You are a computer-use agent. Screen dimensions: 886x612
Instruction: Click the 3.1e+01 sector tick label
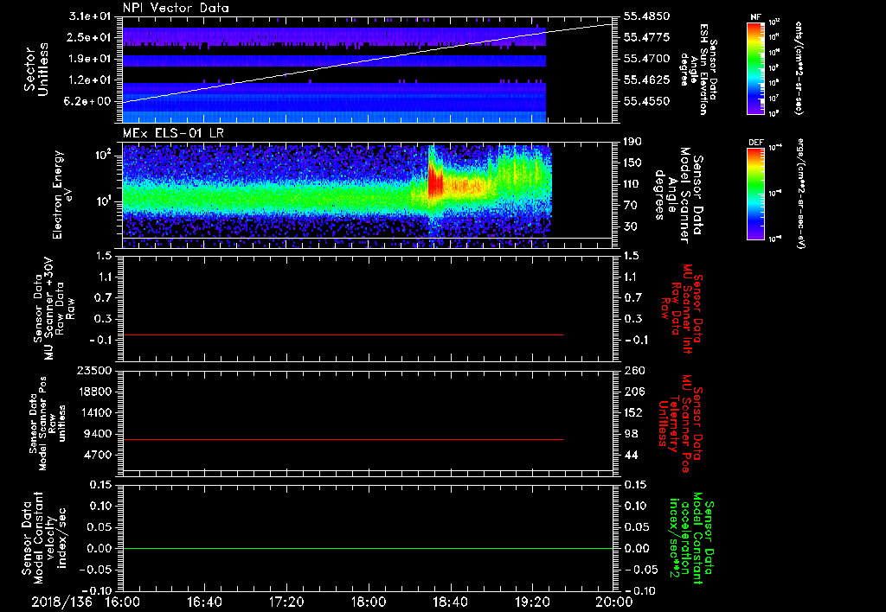click(90, 16)
